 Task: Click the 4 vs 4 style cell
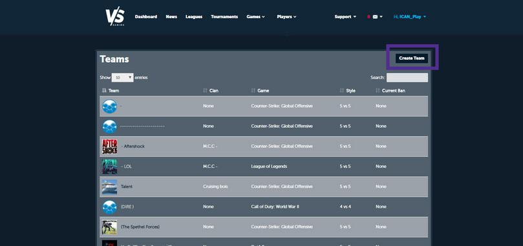345,207
